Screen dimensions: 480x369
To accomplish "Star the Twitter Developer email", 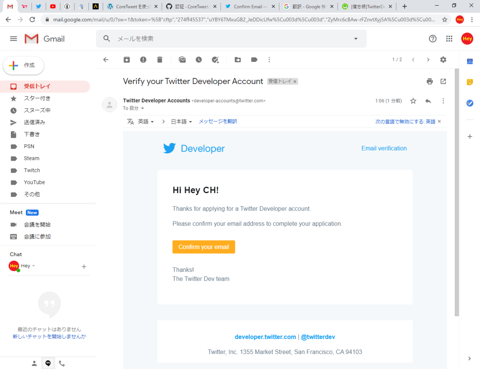I will pos(413,101).
